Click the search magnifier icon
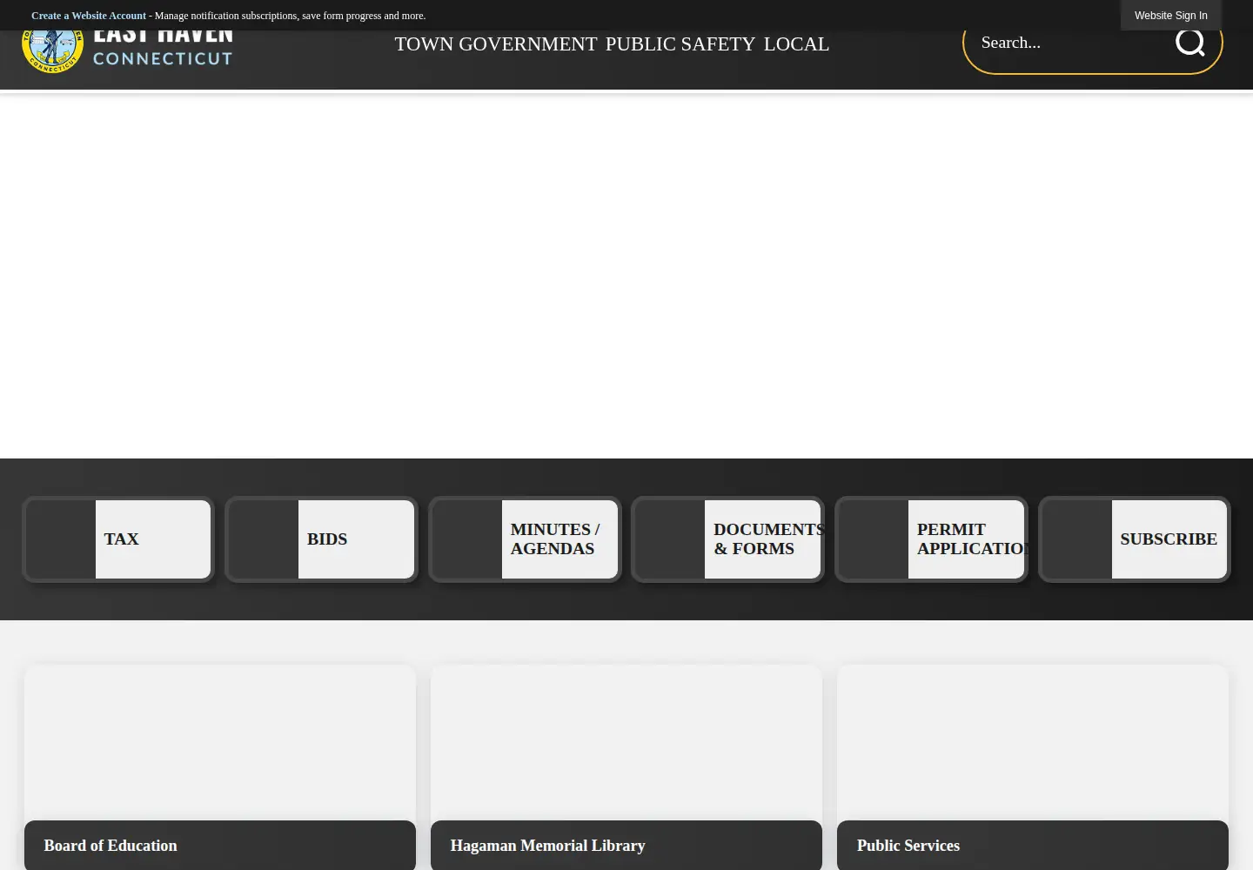1253x870 pixels. pos(1190,42)
